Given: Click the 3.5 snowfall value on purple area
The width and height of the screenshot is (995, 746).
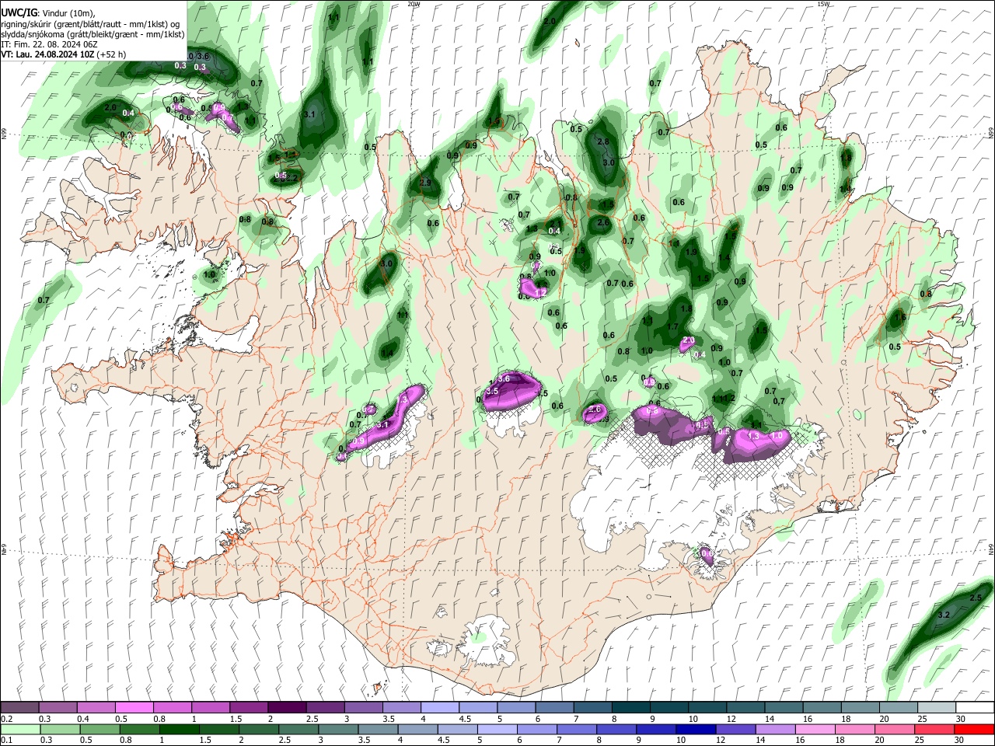Looking at the screenshot, I should click(492, 392).
